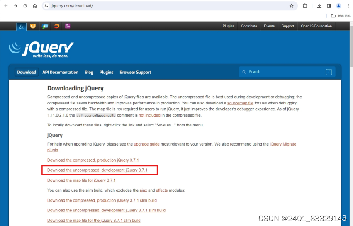
Task: Download the compressed production jQuery 3.7.1
Action: click(93, 160)
